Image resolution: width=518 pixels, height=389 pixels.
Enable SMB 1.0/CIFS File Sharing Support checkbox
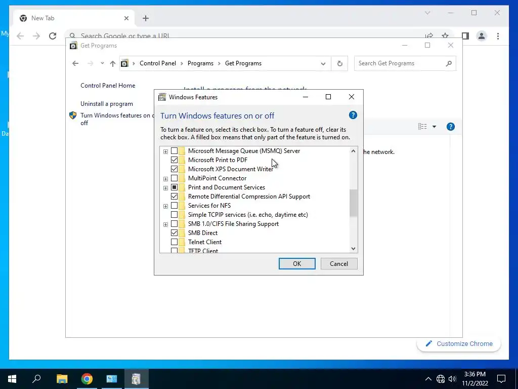[x=174, y=223]
